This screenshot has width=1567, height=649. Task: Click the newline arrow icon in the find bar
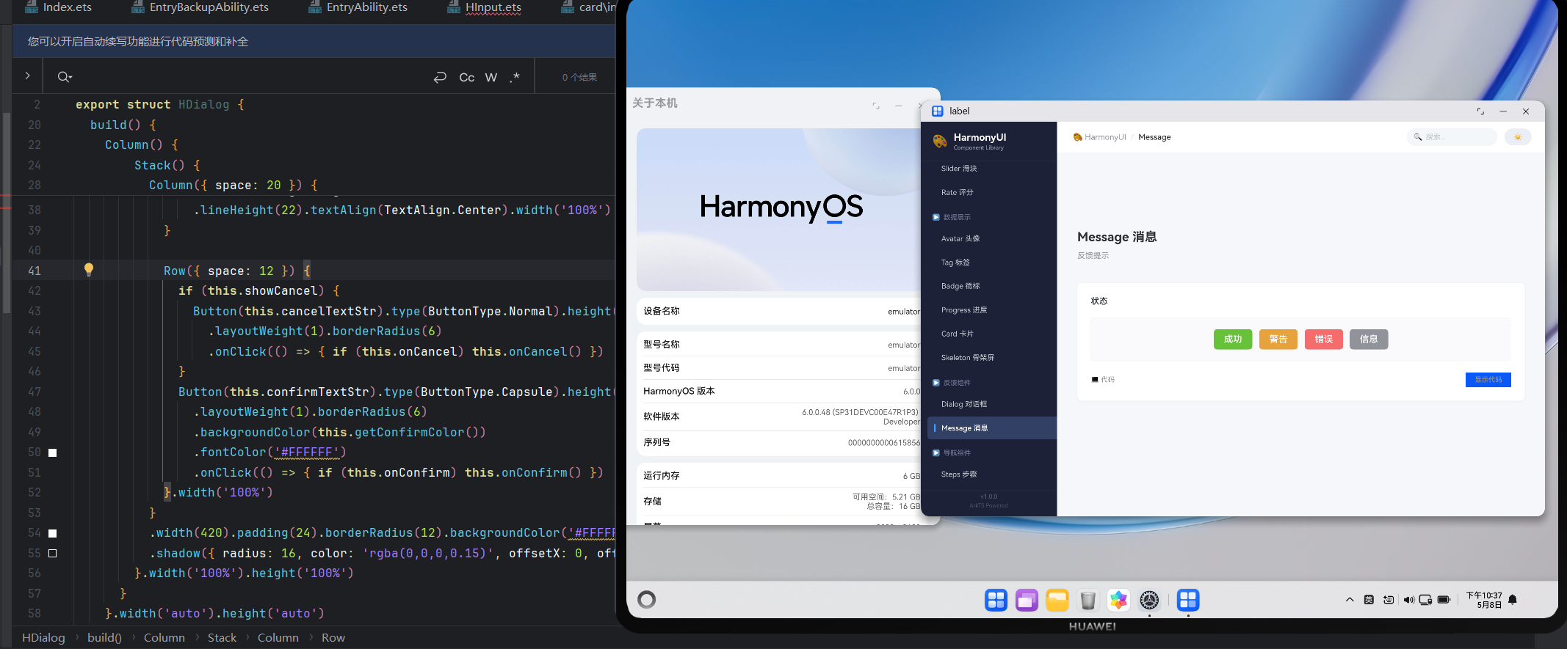pos(440,77)
